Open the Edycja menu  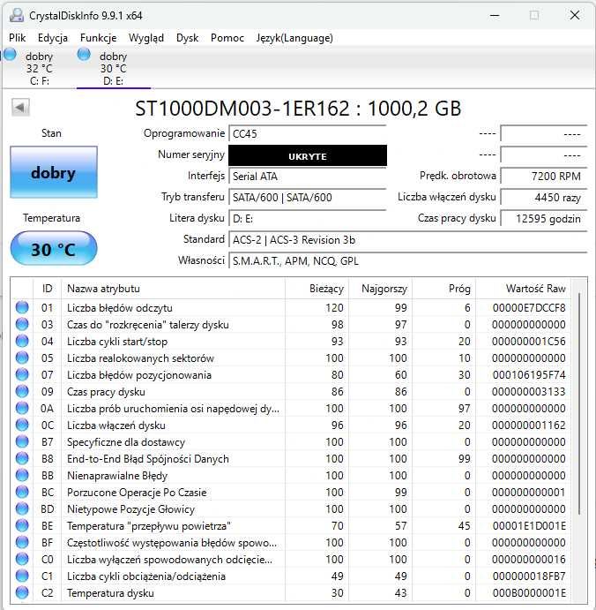point(52,38)
